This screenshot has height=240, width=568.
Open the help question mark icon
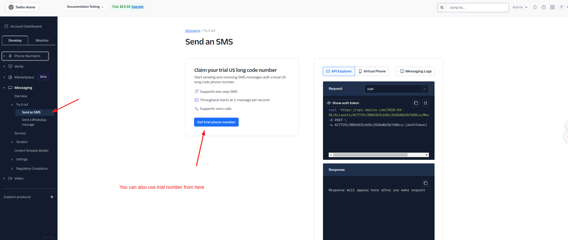pyautogui.click(x=543, y=7)
